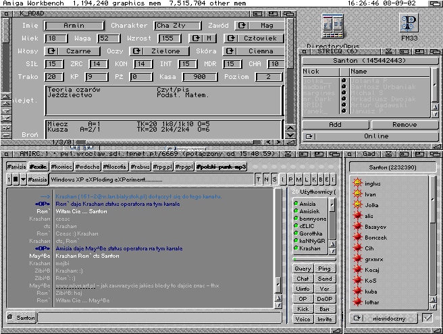Click green dot beside Amisia in user list
This screenshot has width=443, height=334.
click(296, 203)
